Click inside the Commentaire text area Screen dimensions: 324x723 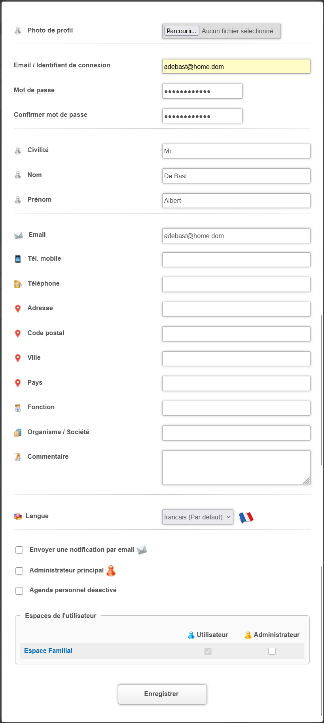[x=236, y=467]
